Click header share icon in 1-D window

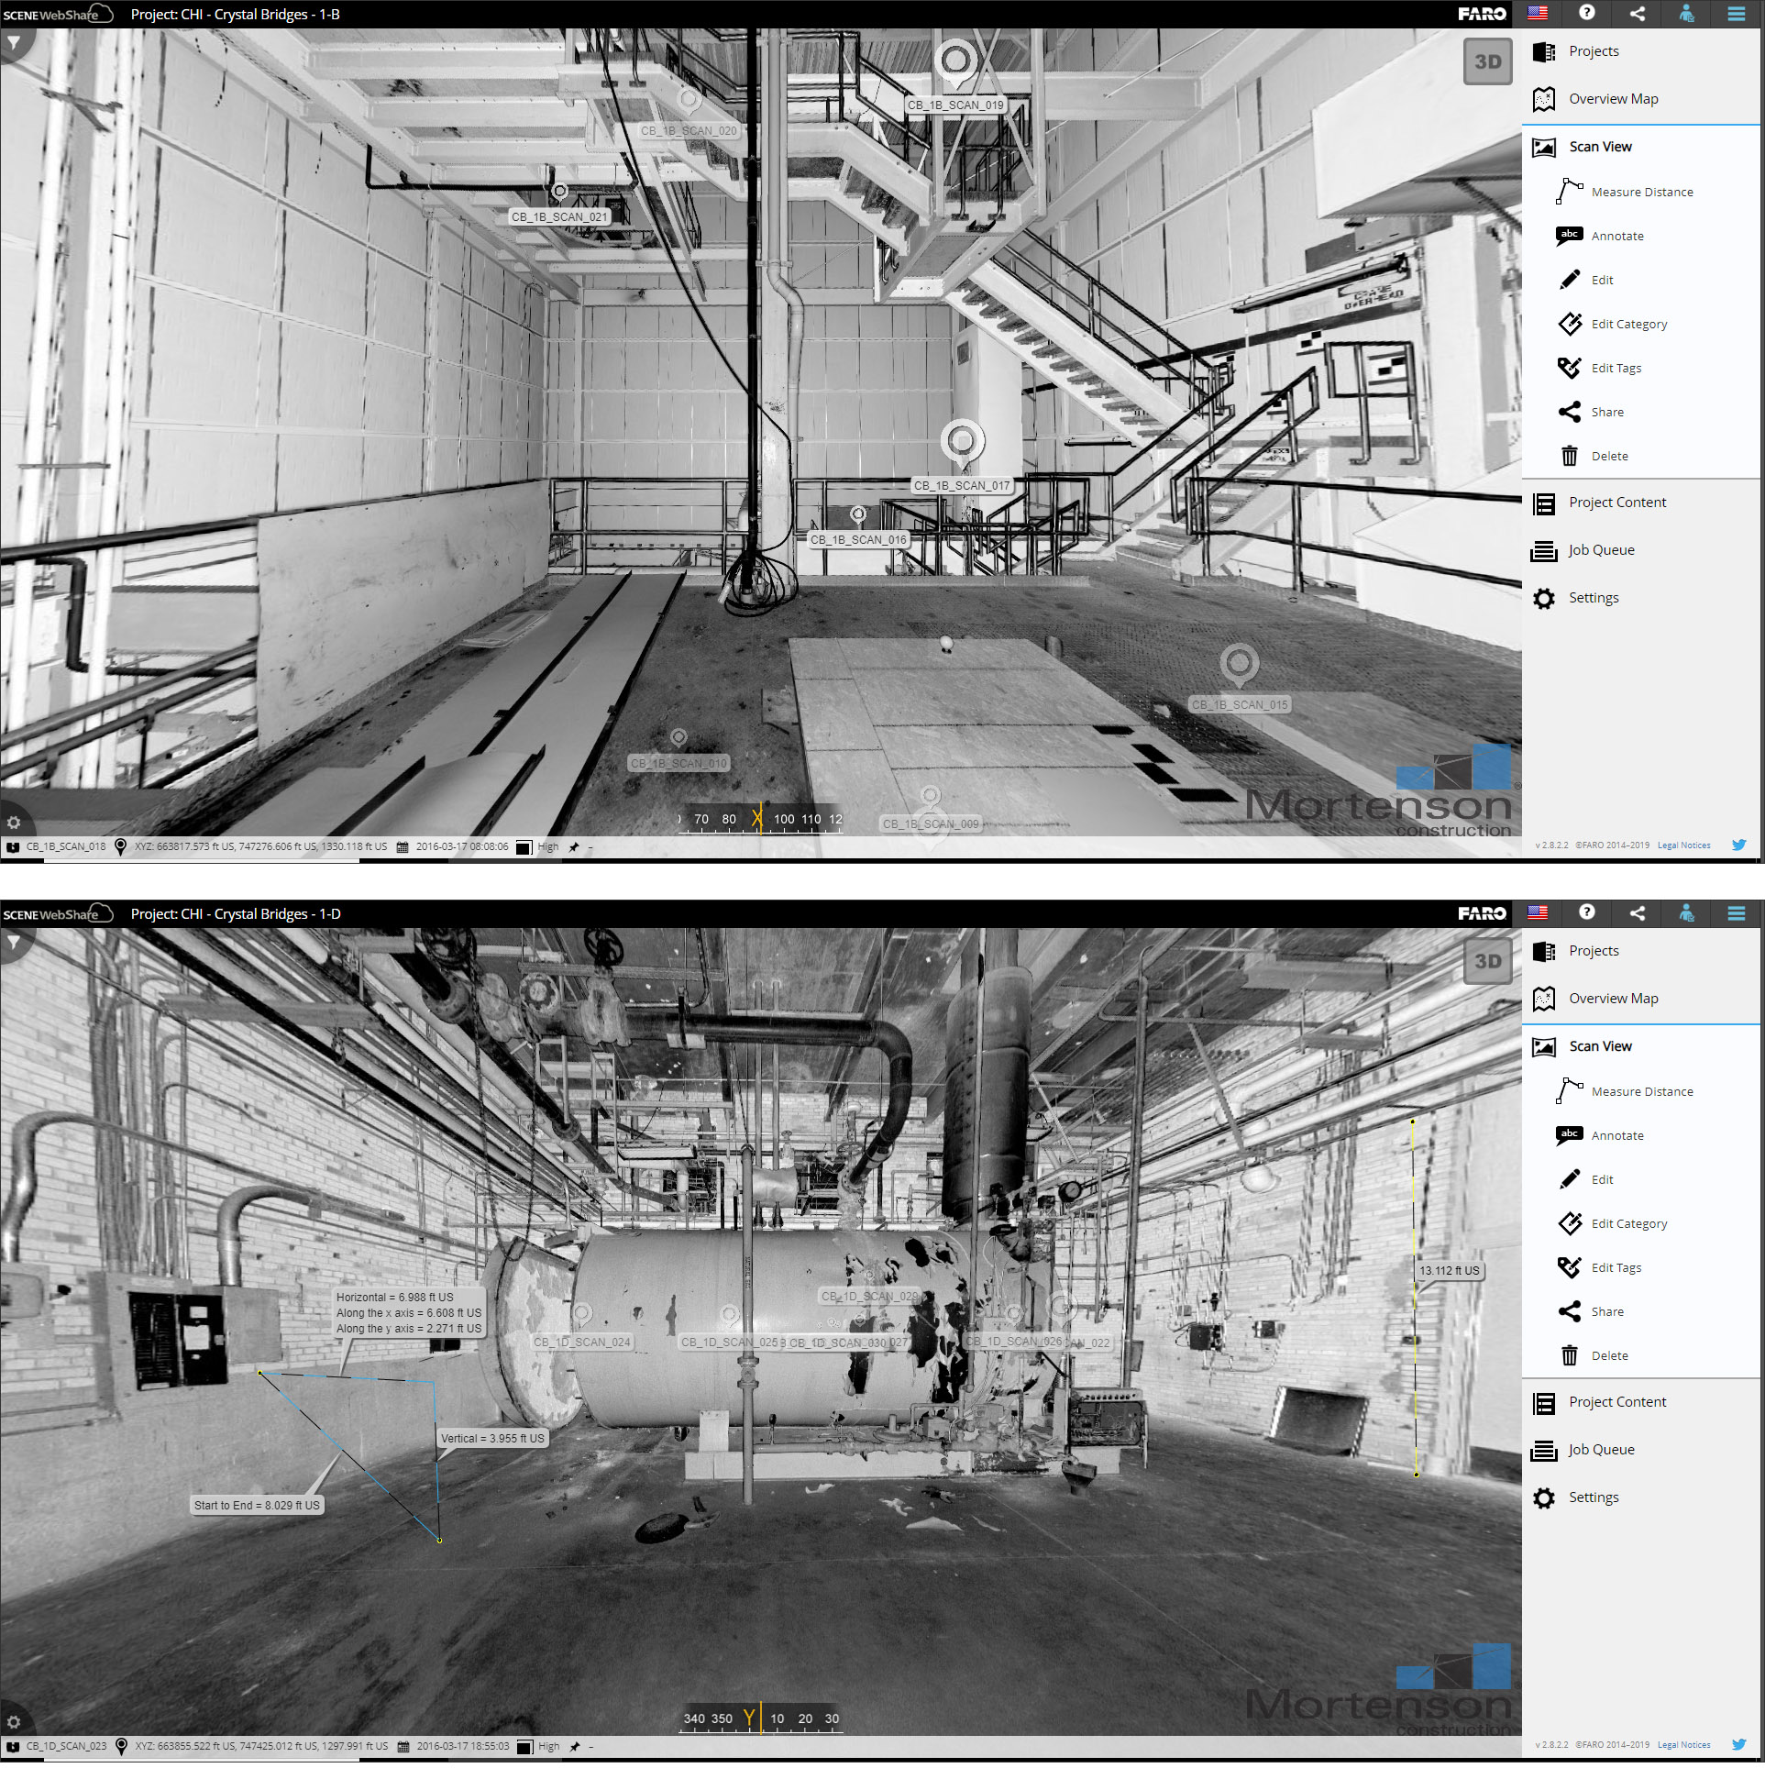pyautogui.click(x=1637, y=912)
